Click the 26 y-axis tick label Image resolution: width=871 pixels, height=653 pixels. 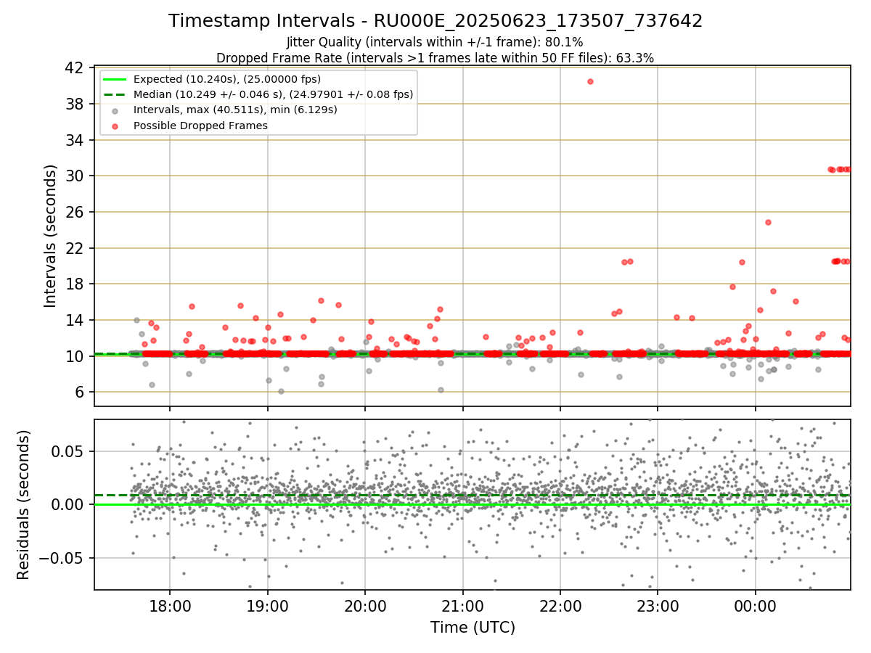click(75, 212)
